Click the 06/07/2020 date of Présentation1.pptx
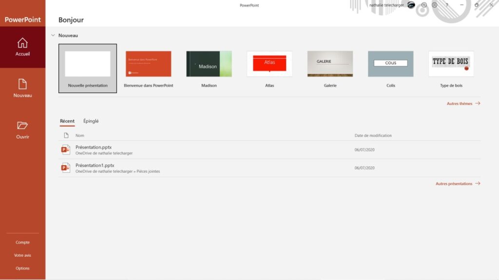499x280 pixels. pos(365,168)
